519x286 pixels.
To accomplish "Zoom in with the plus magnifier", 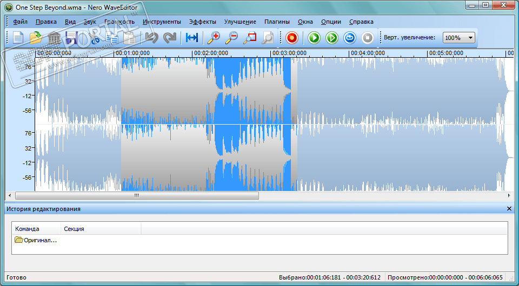I will click(x=214, y=38).
